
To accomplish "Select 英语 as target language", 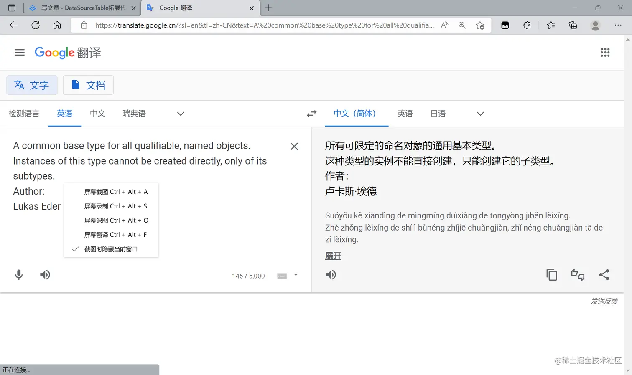I will pyautogui.click(x=405, y=114).
